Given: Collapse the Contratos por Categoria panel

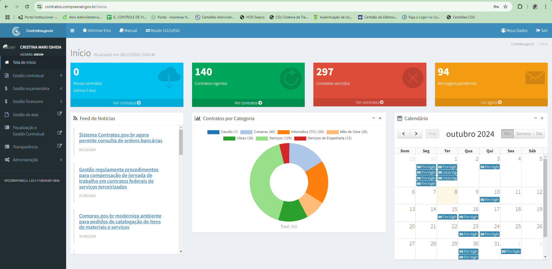Looking at the screenshot, I should (x=373, y=118).
